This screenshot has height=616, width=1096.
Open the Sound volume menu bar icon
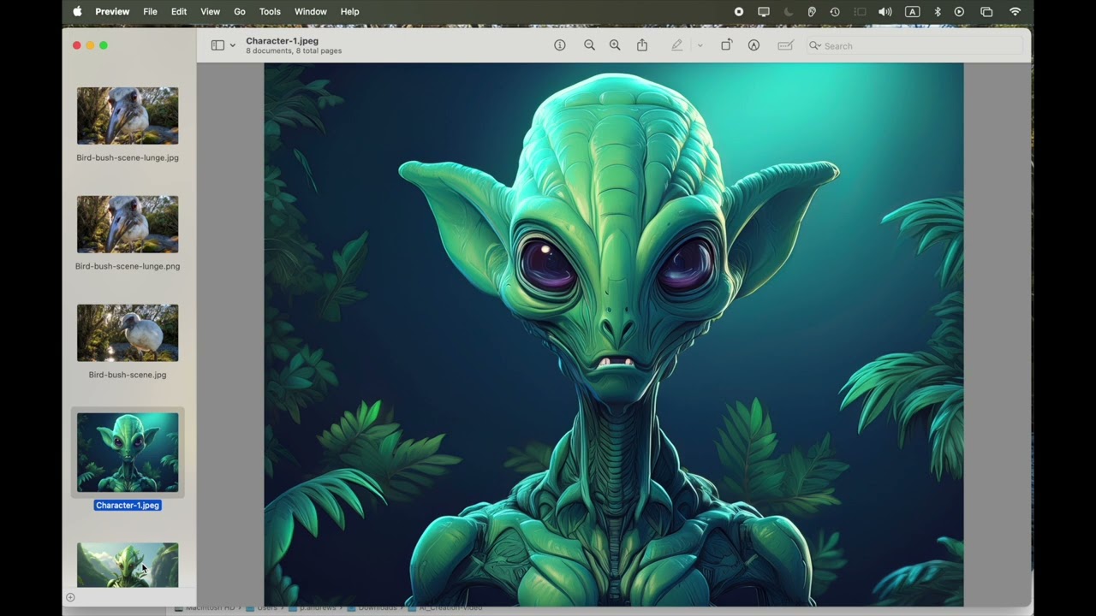(885, 12)
